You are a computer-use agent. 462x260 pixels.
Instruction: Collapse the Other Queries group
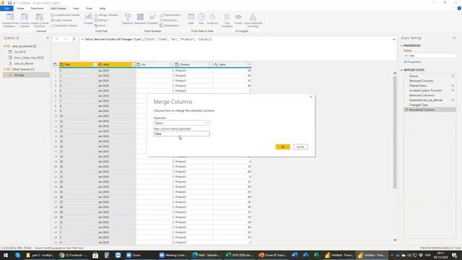(5, 69)
